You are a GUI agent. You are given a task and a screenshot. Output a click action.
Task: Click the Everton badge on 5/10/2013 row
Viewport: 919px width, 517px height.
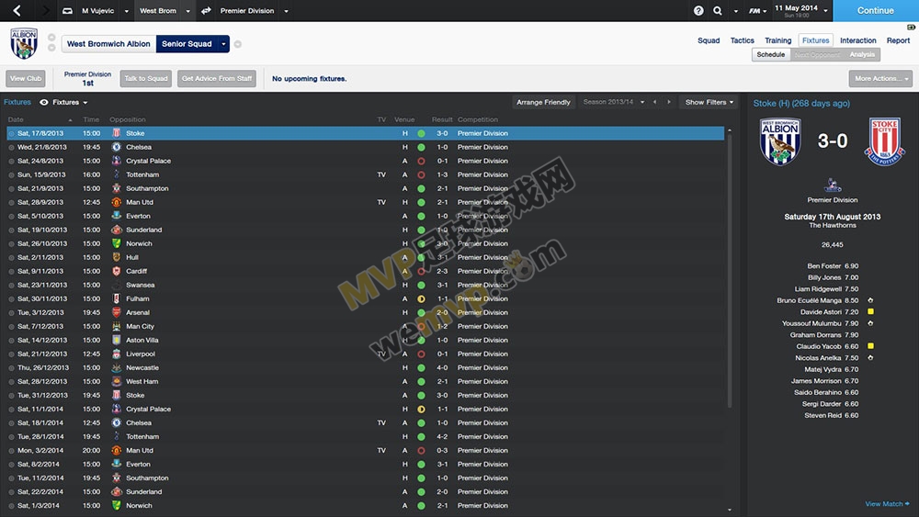click(x=116, y=216)
